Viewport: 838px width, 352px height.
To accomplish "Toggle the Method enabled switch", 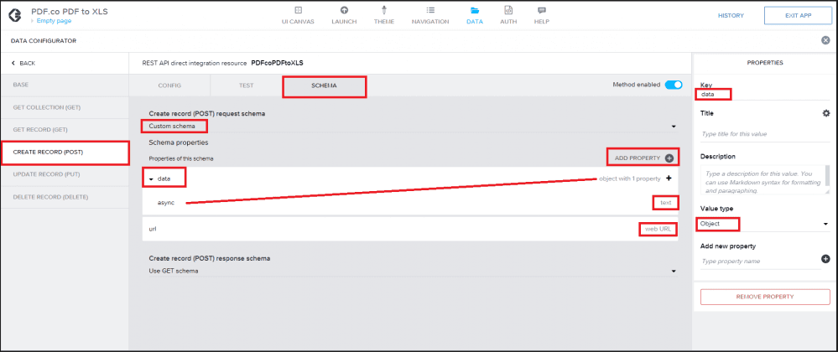I will 673,85.
